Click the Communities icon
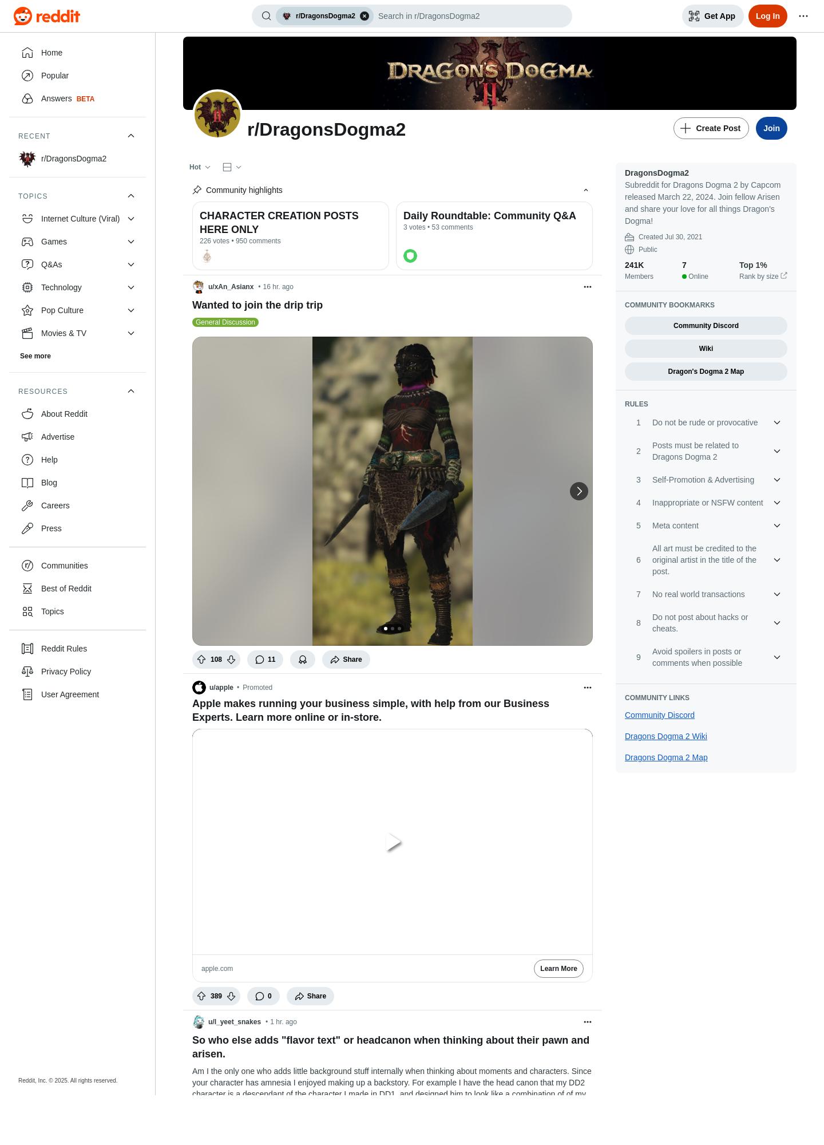 click(x=27, y=566)
